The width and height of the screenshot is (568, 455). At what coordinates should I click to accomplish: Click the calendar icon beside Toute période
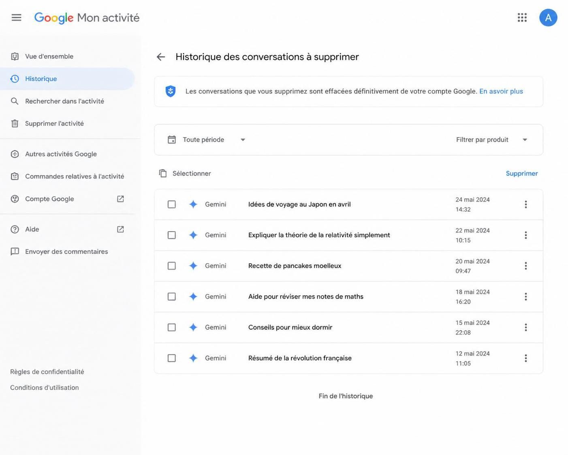[x=172, y=140]
